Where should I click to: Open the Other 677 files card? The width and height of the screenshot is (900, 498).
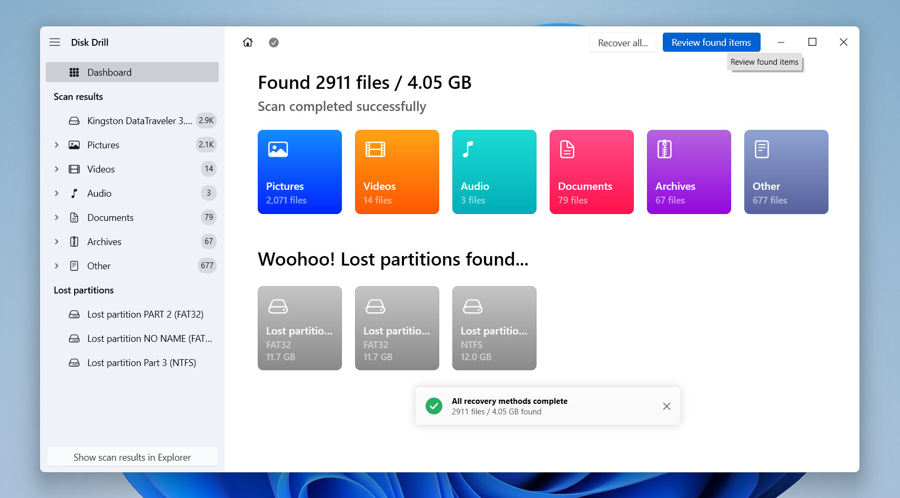[786, 172]
